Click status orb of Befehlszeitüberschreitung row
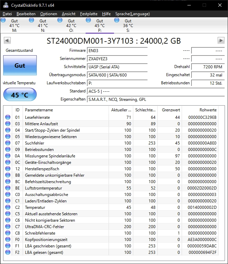 pos(8,181)
